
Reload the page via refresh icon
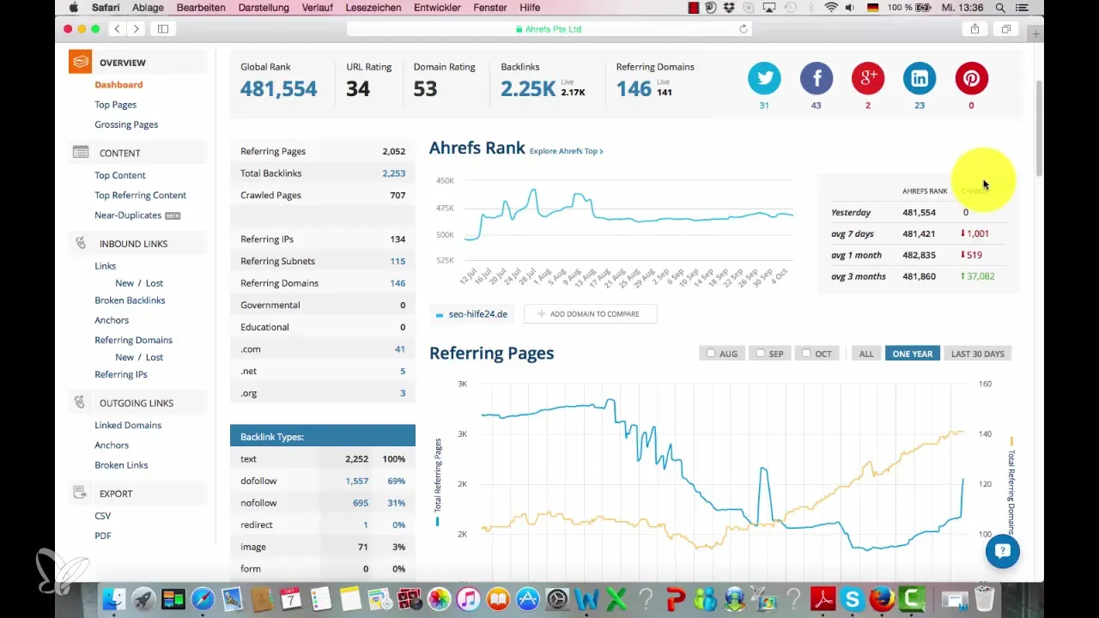(x=744, y=28)
